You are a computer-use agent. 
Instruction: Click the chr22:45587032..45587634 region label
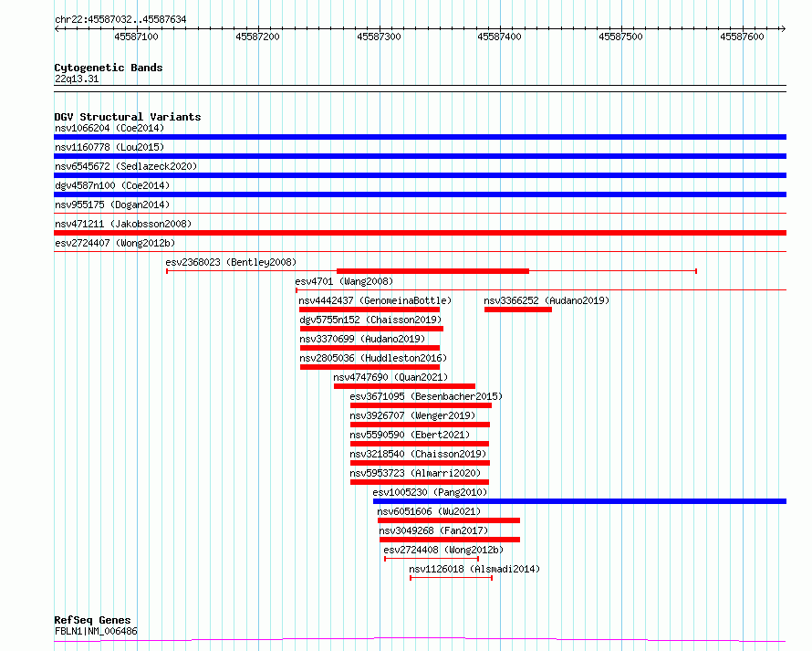click(x=120, y=20)
